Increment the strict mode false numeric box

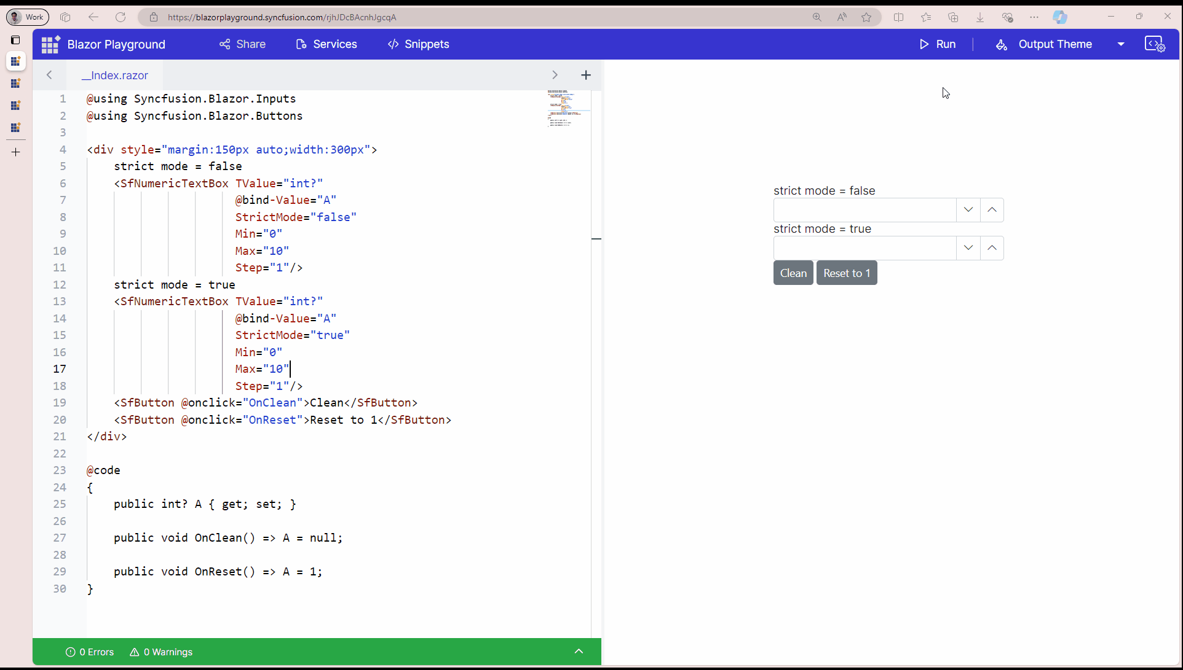click(992, 210)
